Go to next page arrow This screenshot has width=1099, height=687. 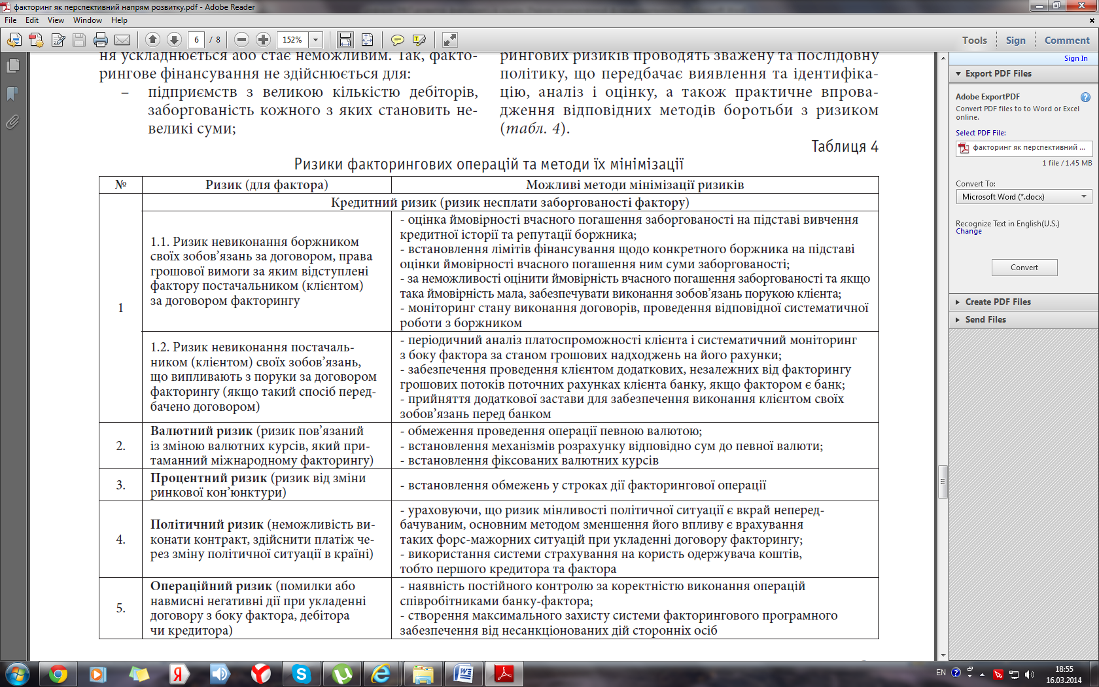pyautogui.click(x=174, y=40)
